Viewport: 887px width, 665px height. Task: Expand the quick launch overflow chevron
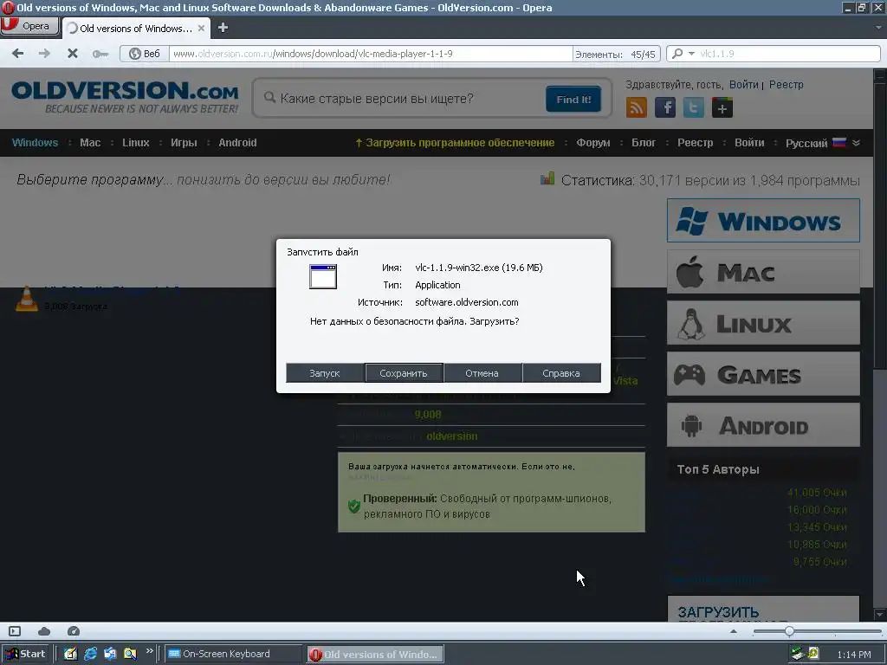pyautogui.click(x=149, y=651)
